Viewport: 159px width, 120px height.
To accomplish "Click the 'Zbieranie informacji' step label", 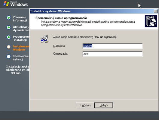I will coord(20,19).
